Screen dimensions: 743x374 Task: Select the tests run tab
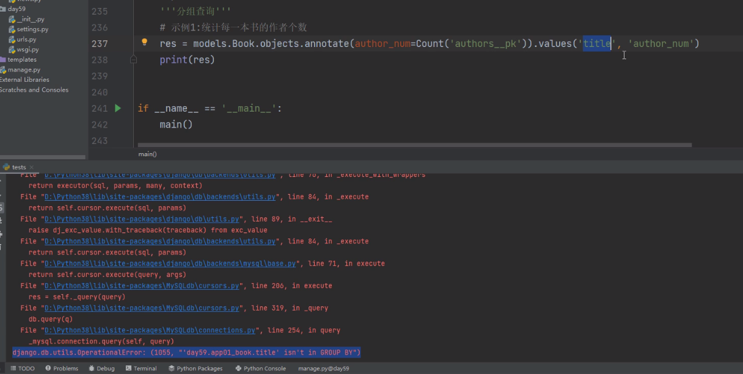pyautogui.click(x=19, y=167)
